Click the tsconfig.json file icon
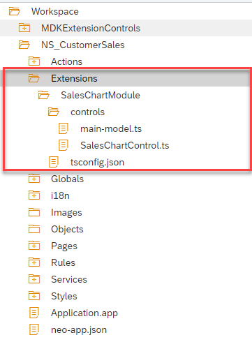 (54, 162)
